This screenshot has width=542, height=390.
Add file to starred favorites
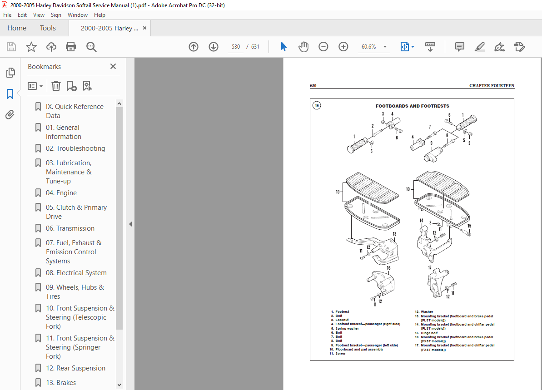coord(31,47)
